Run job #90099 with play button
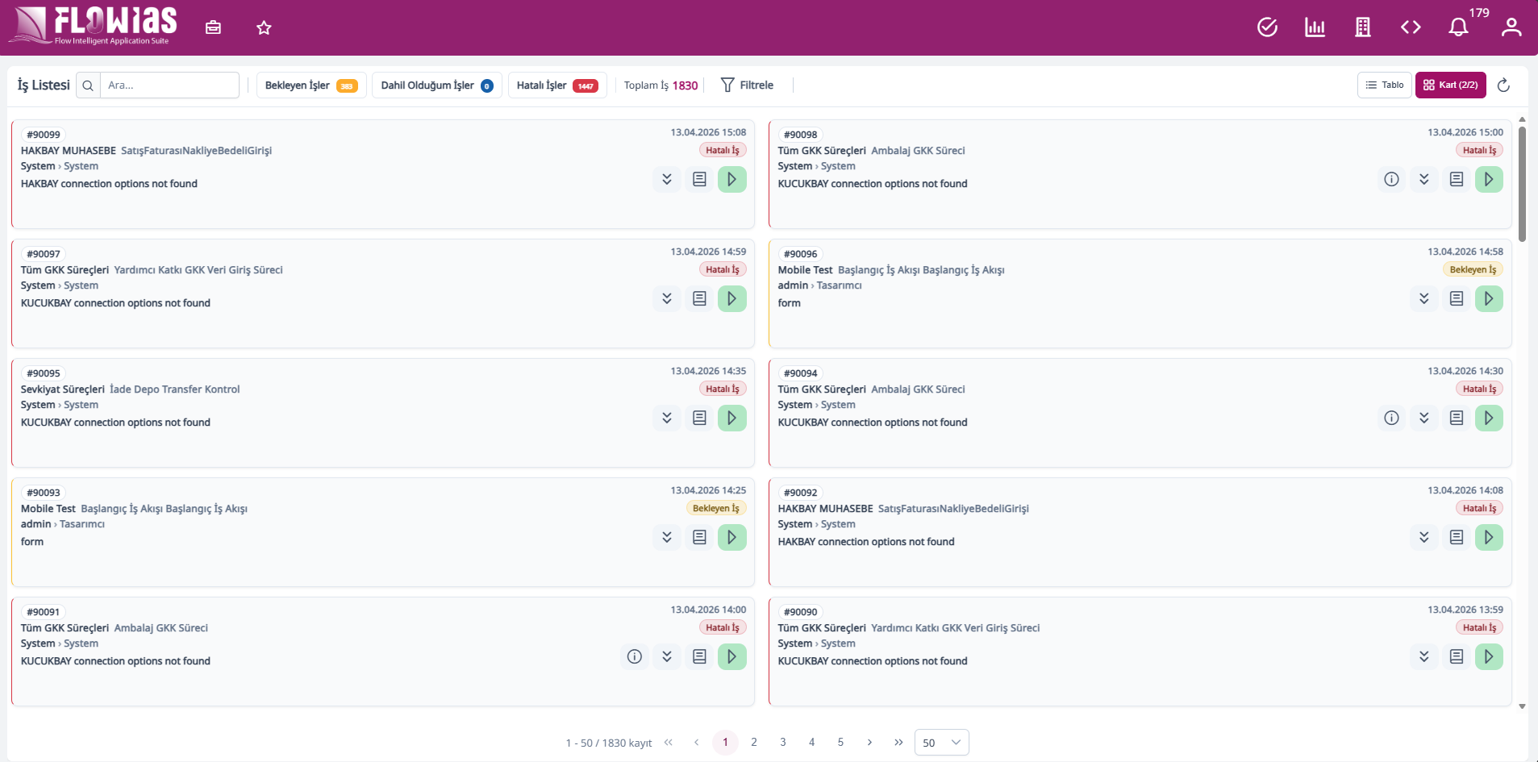The width and height of the screenshot is (1538, 762). pos(731,179)
